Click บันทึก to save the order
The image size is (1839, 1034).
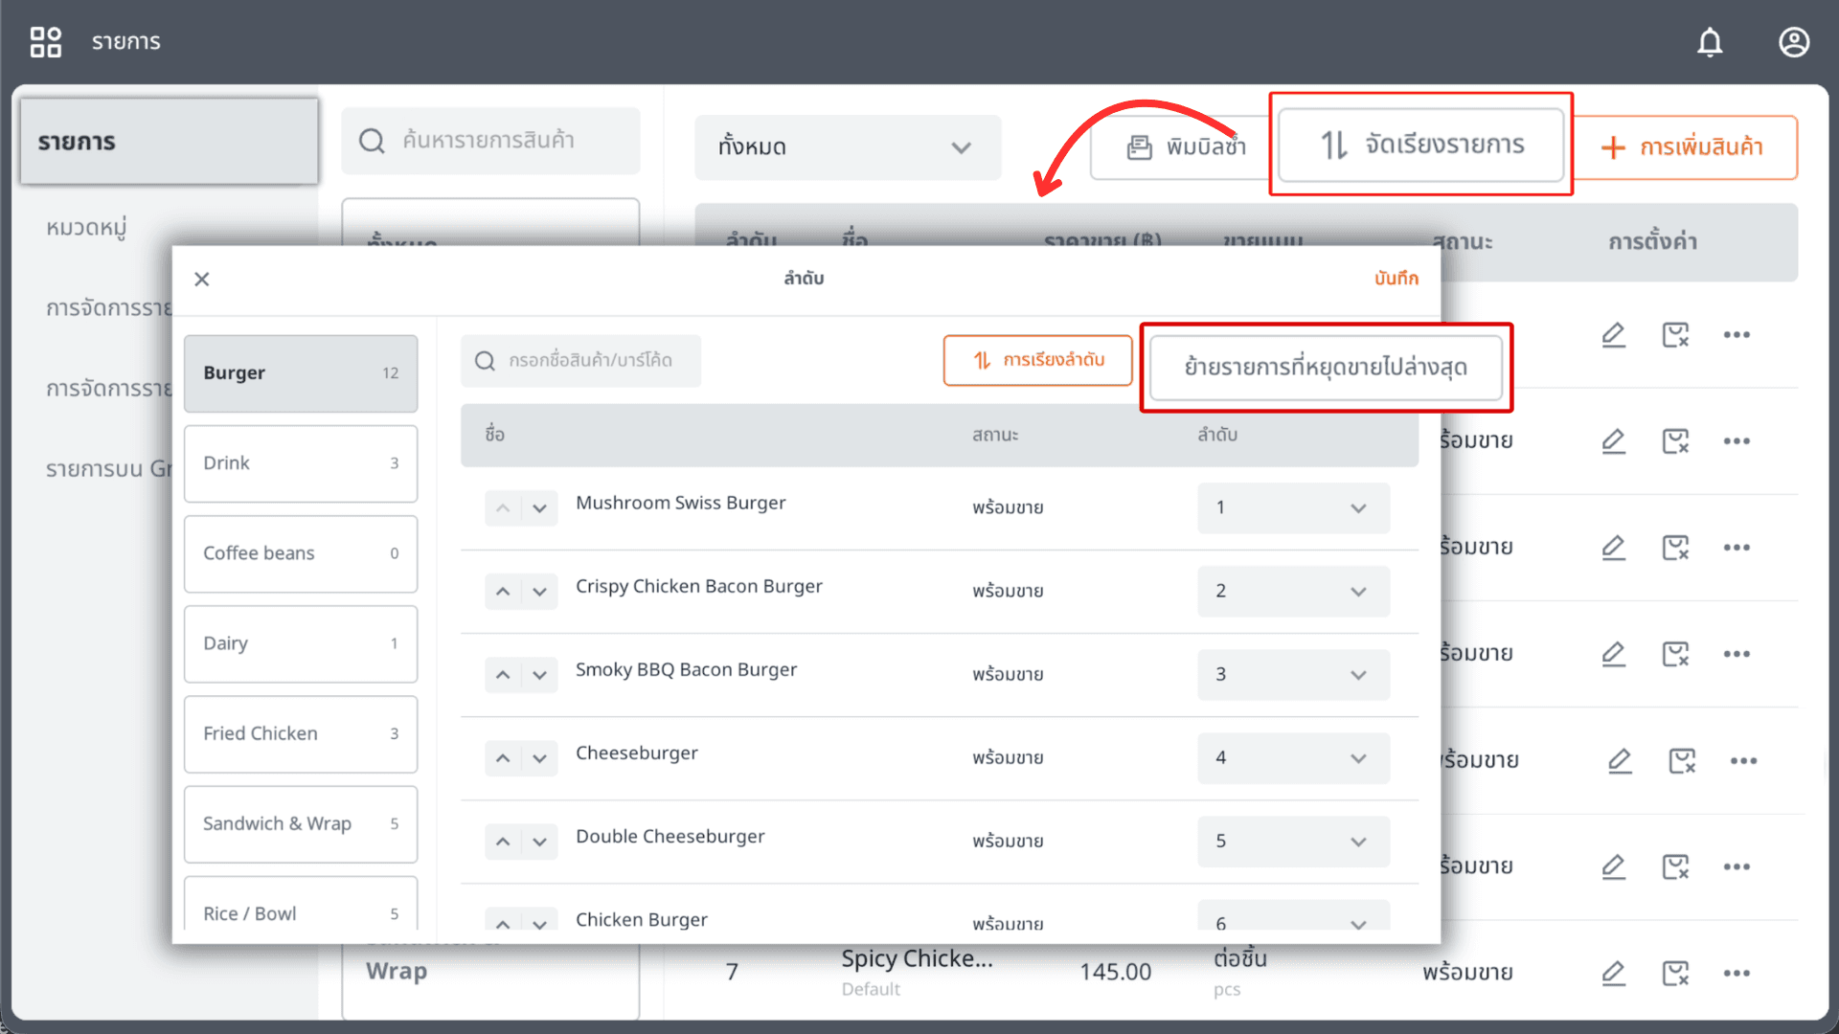[x=1396, y=279]
